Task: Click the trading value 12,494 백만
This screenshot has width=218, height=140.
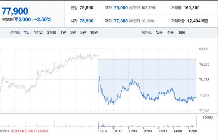Action: tap(197, 21)
